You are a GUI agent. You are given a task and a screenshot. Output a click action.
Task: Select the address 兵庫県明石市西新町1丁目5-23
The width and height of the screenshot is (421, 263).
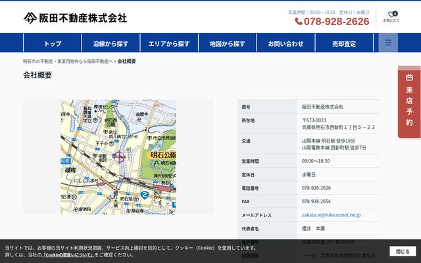(338, 127)
